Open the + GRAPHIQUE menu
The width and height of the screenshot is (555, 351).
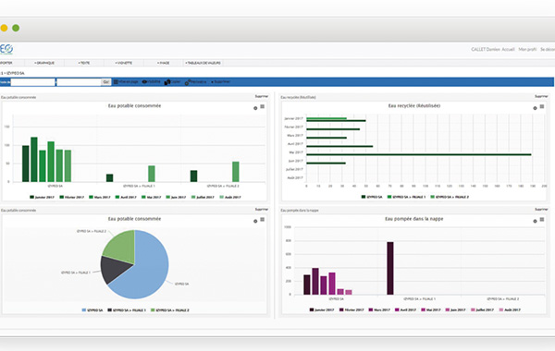44,63
